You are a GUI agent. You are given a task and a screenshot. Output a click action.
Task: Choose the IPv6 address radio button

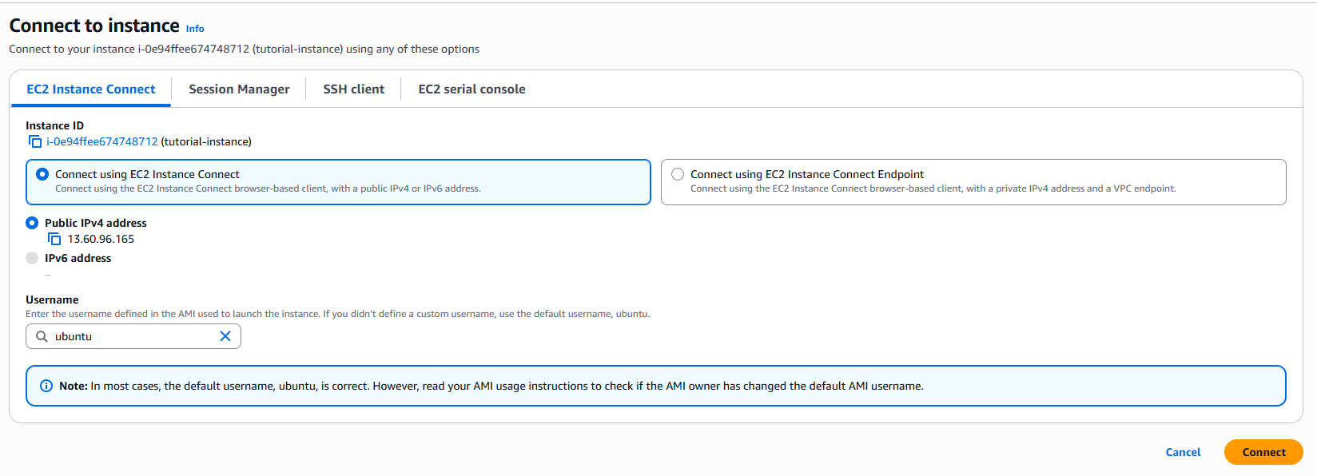pos(32,258)
